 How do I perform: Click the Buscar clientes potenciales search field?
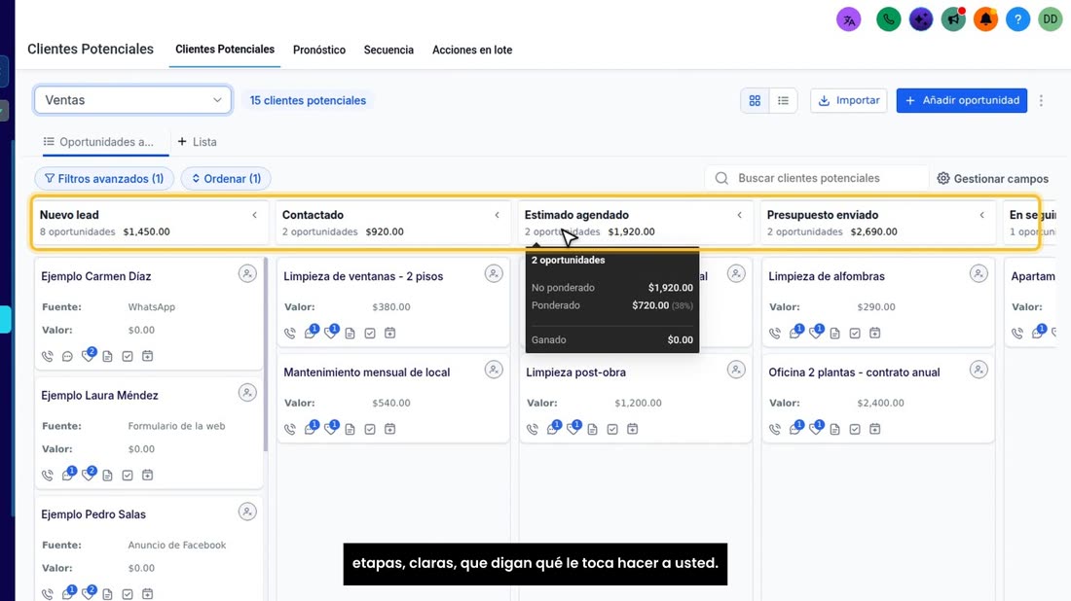pos(816,178)
